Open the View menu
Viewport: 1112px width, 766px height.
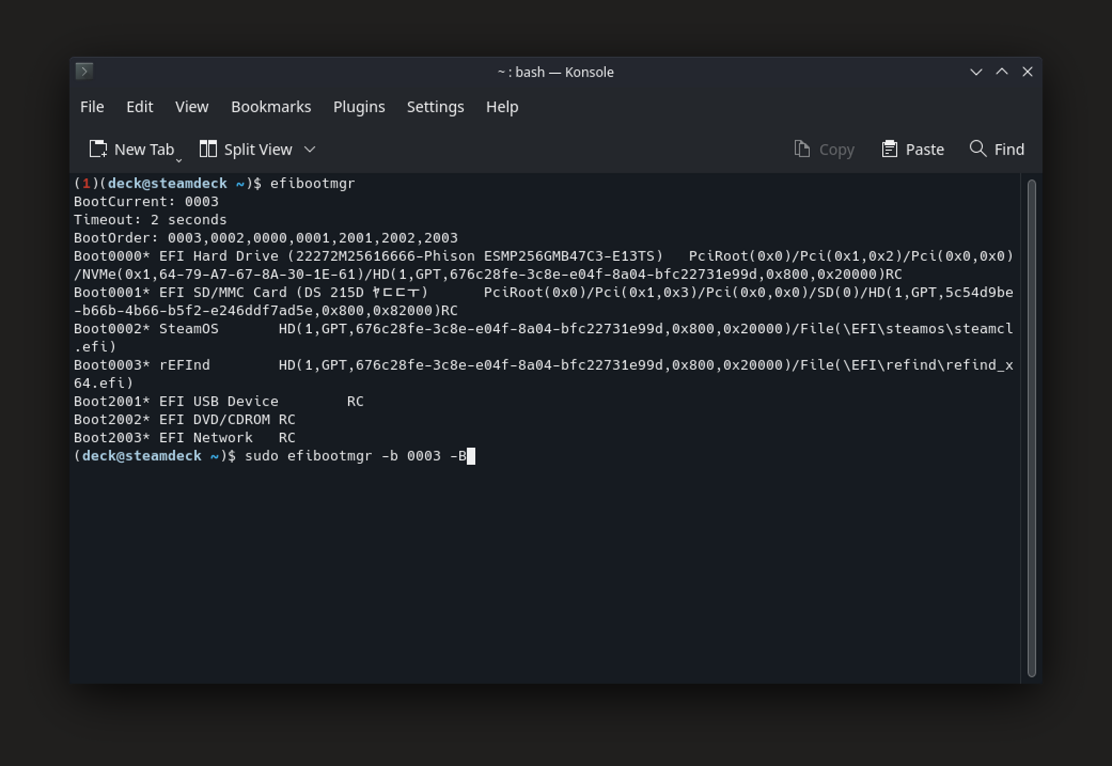coord(192,107)
